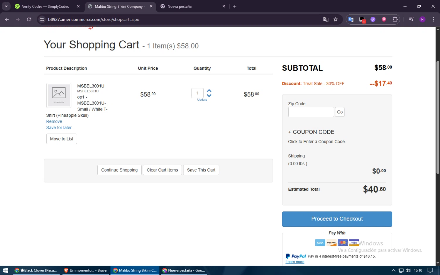This screenshot has height=275, width=440.
Task: Remove the item from cart
Action: pyautogui.click(x=54, y=121)
